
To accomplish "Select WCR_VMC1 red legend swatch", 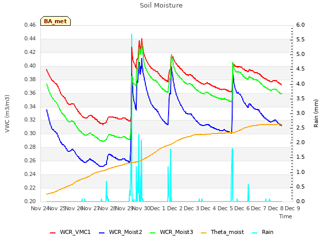I will tap(52, 232).
